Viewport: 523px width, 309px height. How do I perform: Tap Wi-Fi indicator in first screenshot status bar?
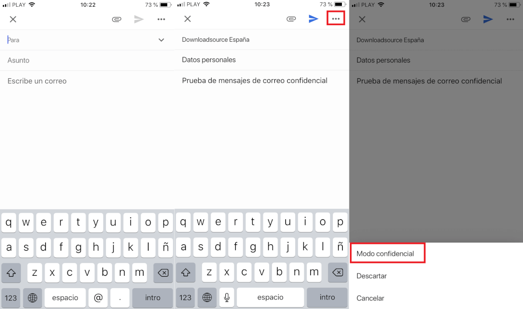(x=32, y=5)
